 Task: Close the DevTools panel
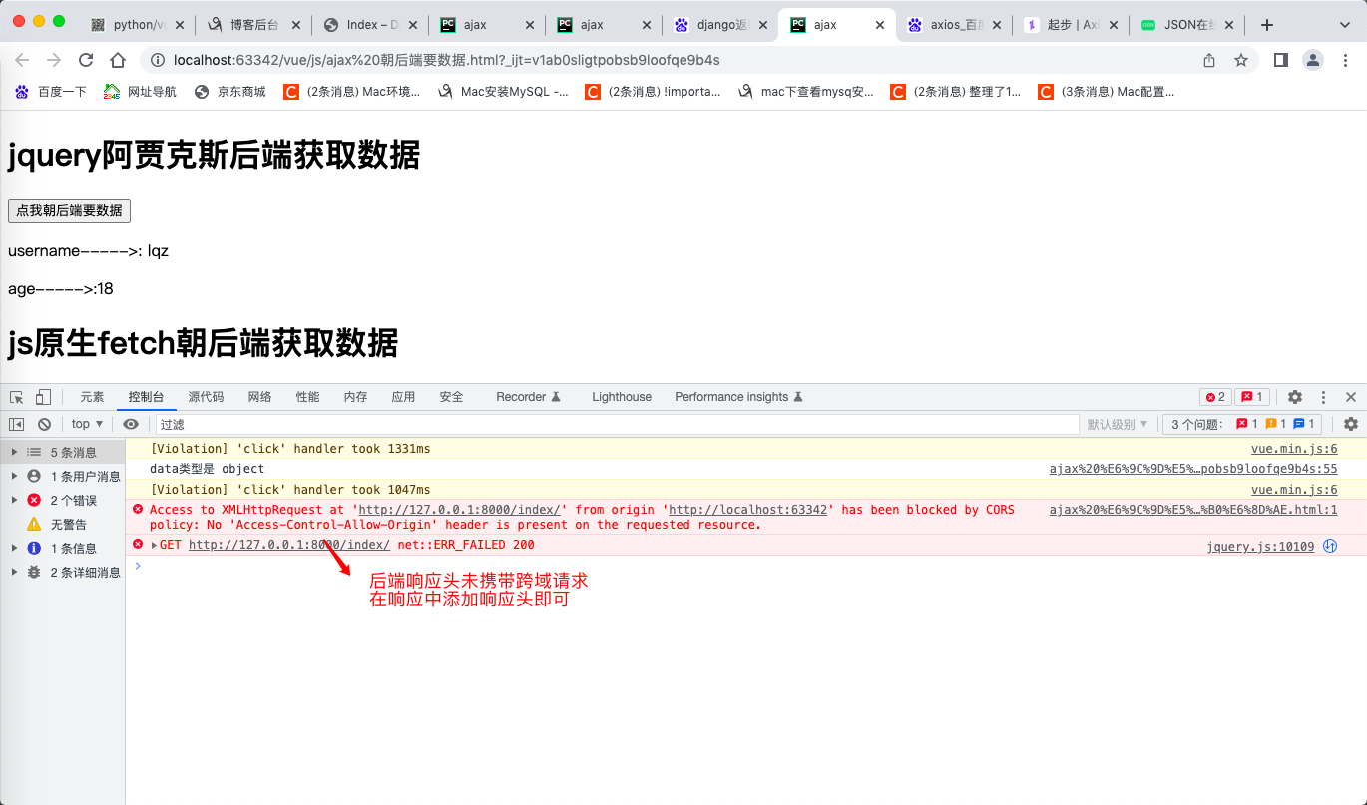pos(1351,397)
